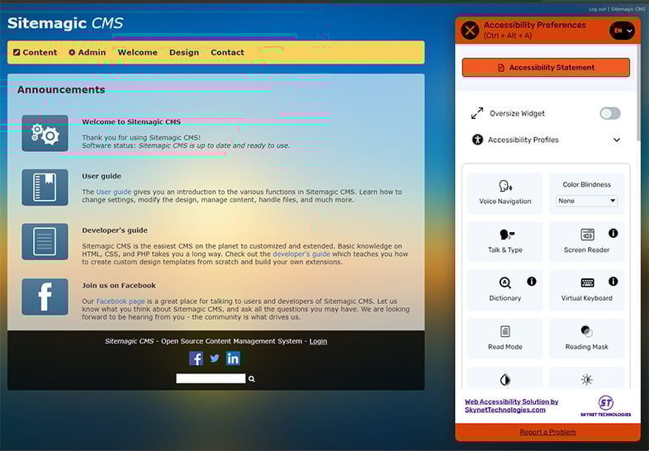The height and width of the screenshot is (451, 649).
Task: Click the half-circle contrast icon tile
Action: point(505,378)
